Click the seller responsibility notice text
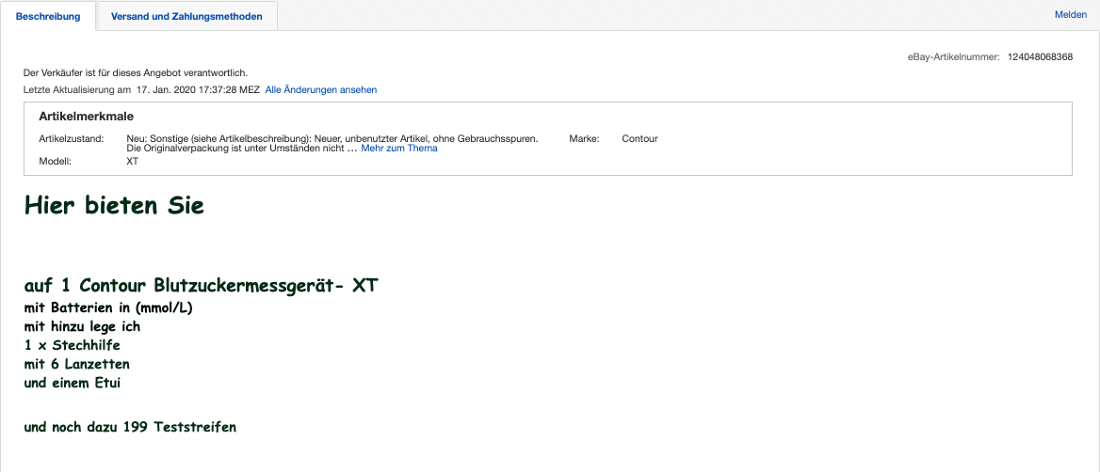Image resolution: width=1100 pixels, height=472 pixels. pos(136,72)
